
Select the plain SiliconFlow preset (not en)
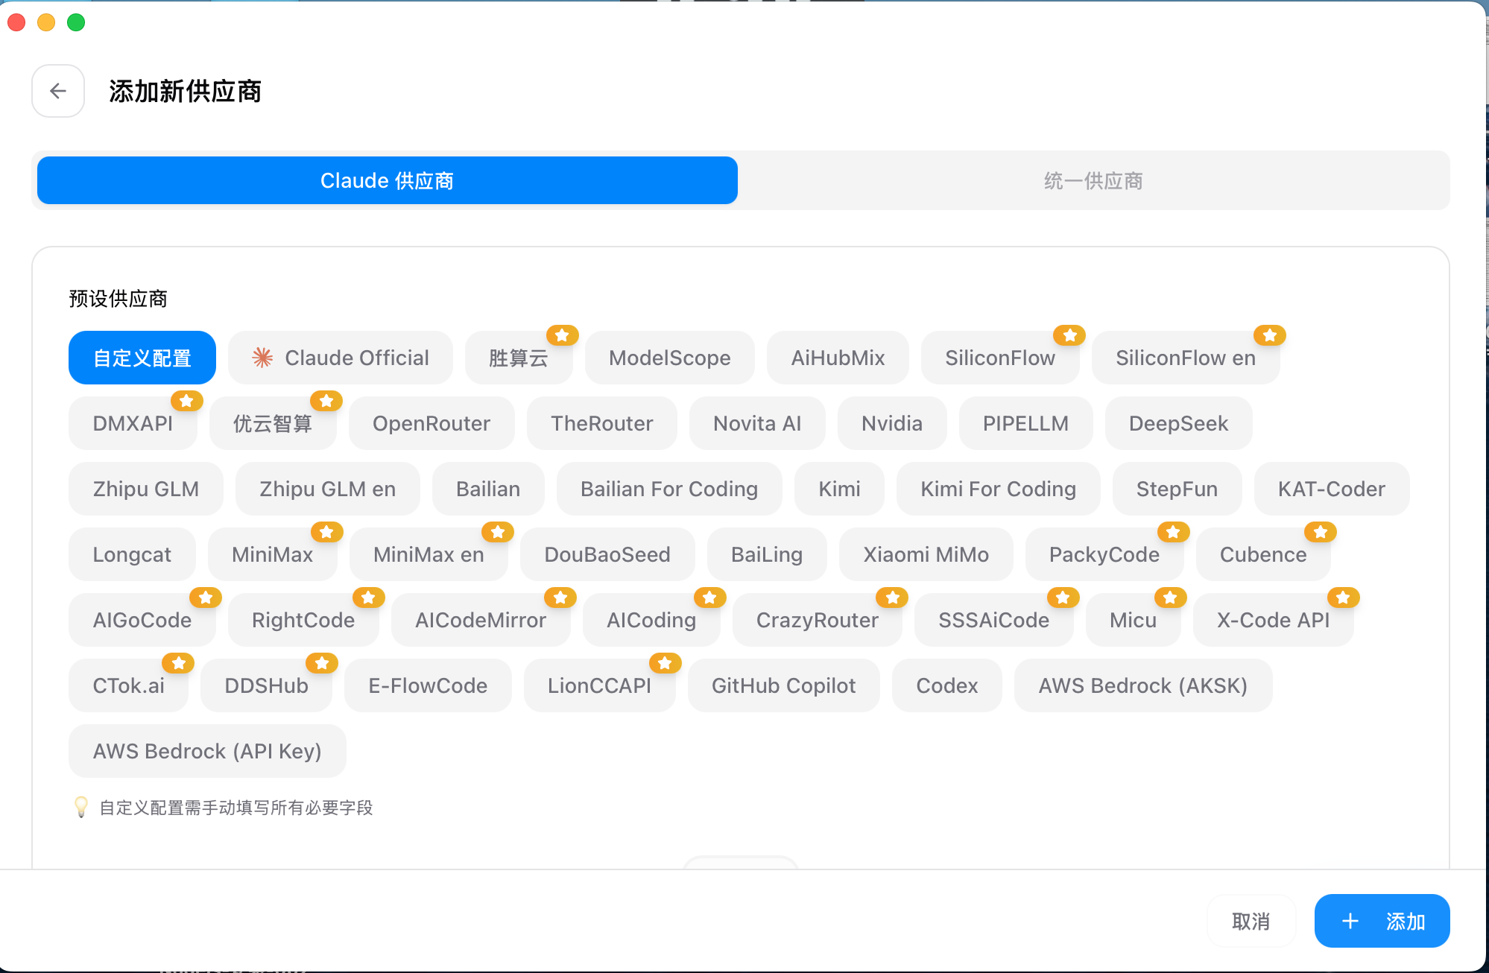coord(1000,358)
